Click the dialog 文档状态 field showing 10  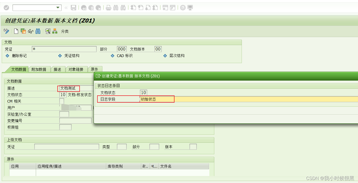click(x=143, y=93)
